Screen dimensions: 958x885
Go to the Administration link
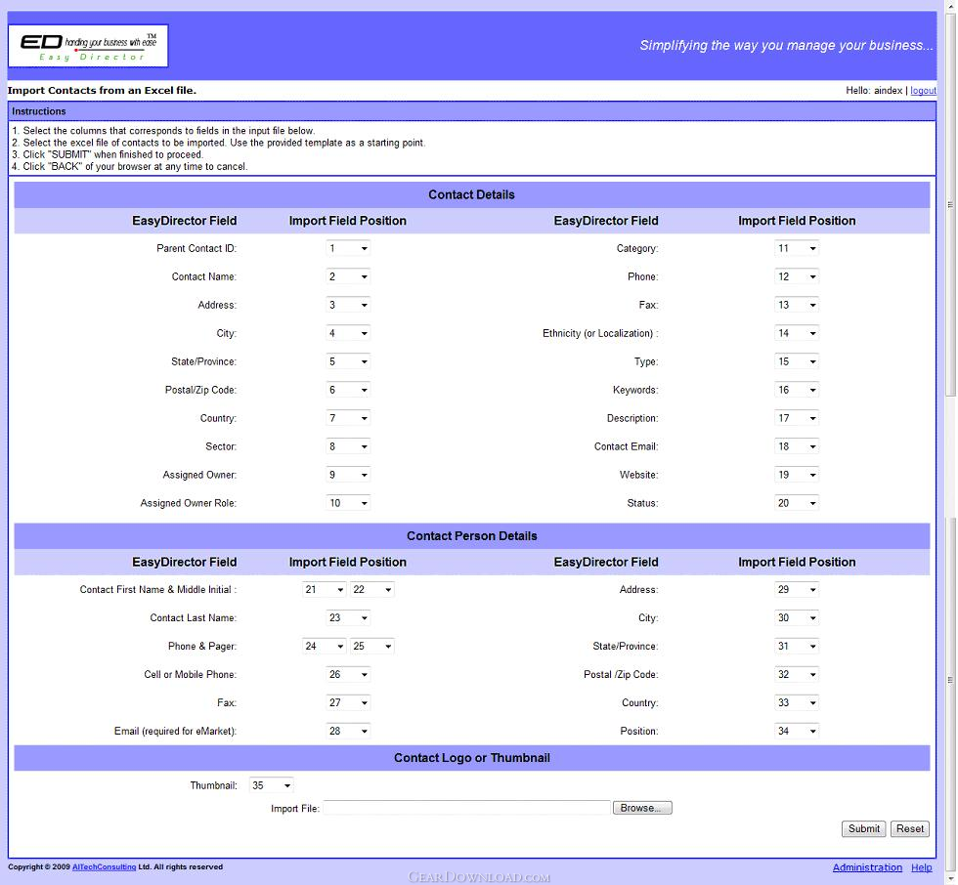[x=867, y=867]
